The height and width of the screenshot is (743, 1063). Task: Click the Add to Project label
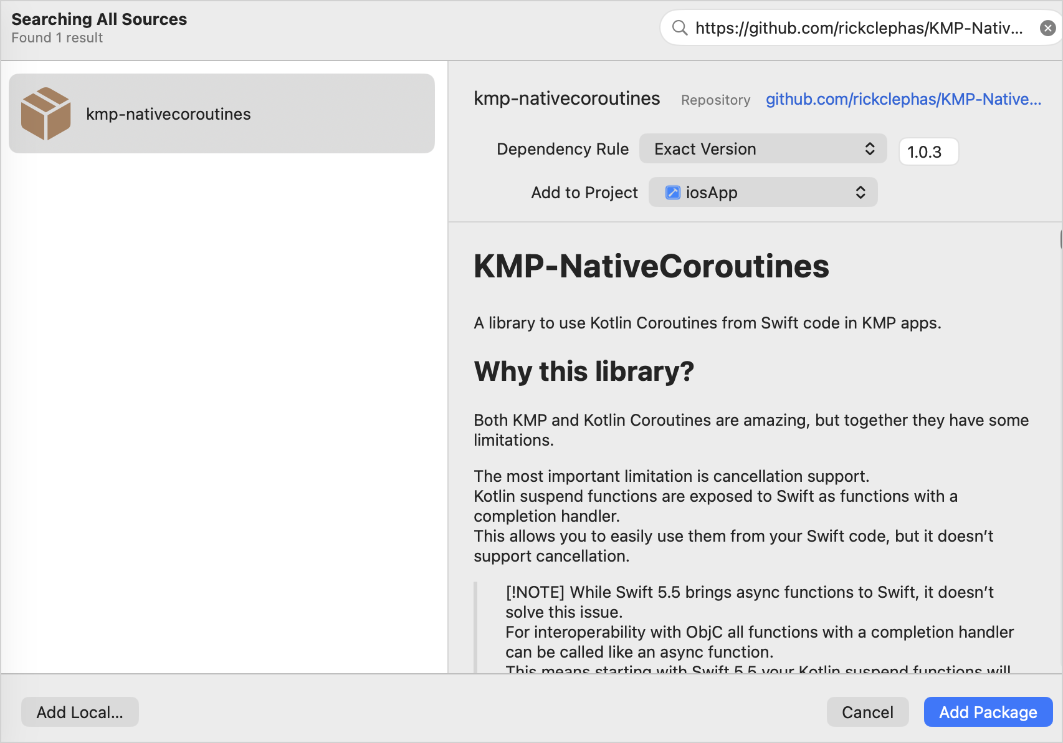click(584, 193)
